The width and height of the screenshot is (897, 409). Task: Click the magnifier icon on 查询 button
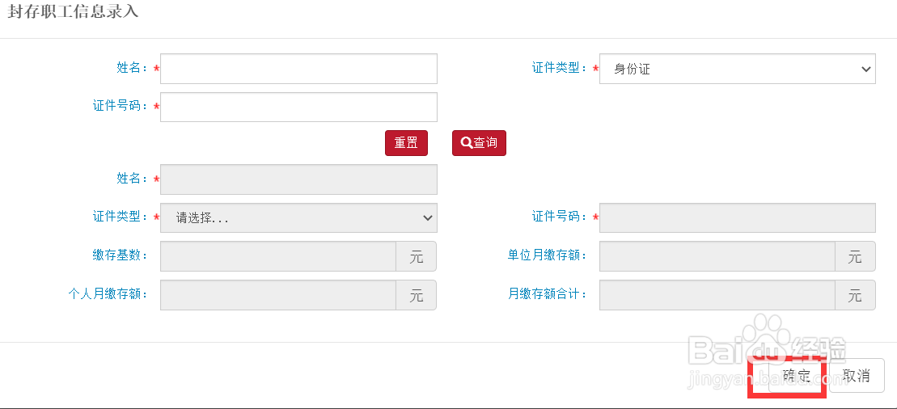(466, 142)
